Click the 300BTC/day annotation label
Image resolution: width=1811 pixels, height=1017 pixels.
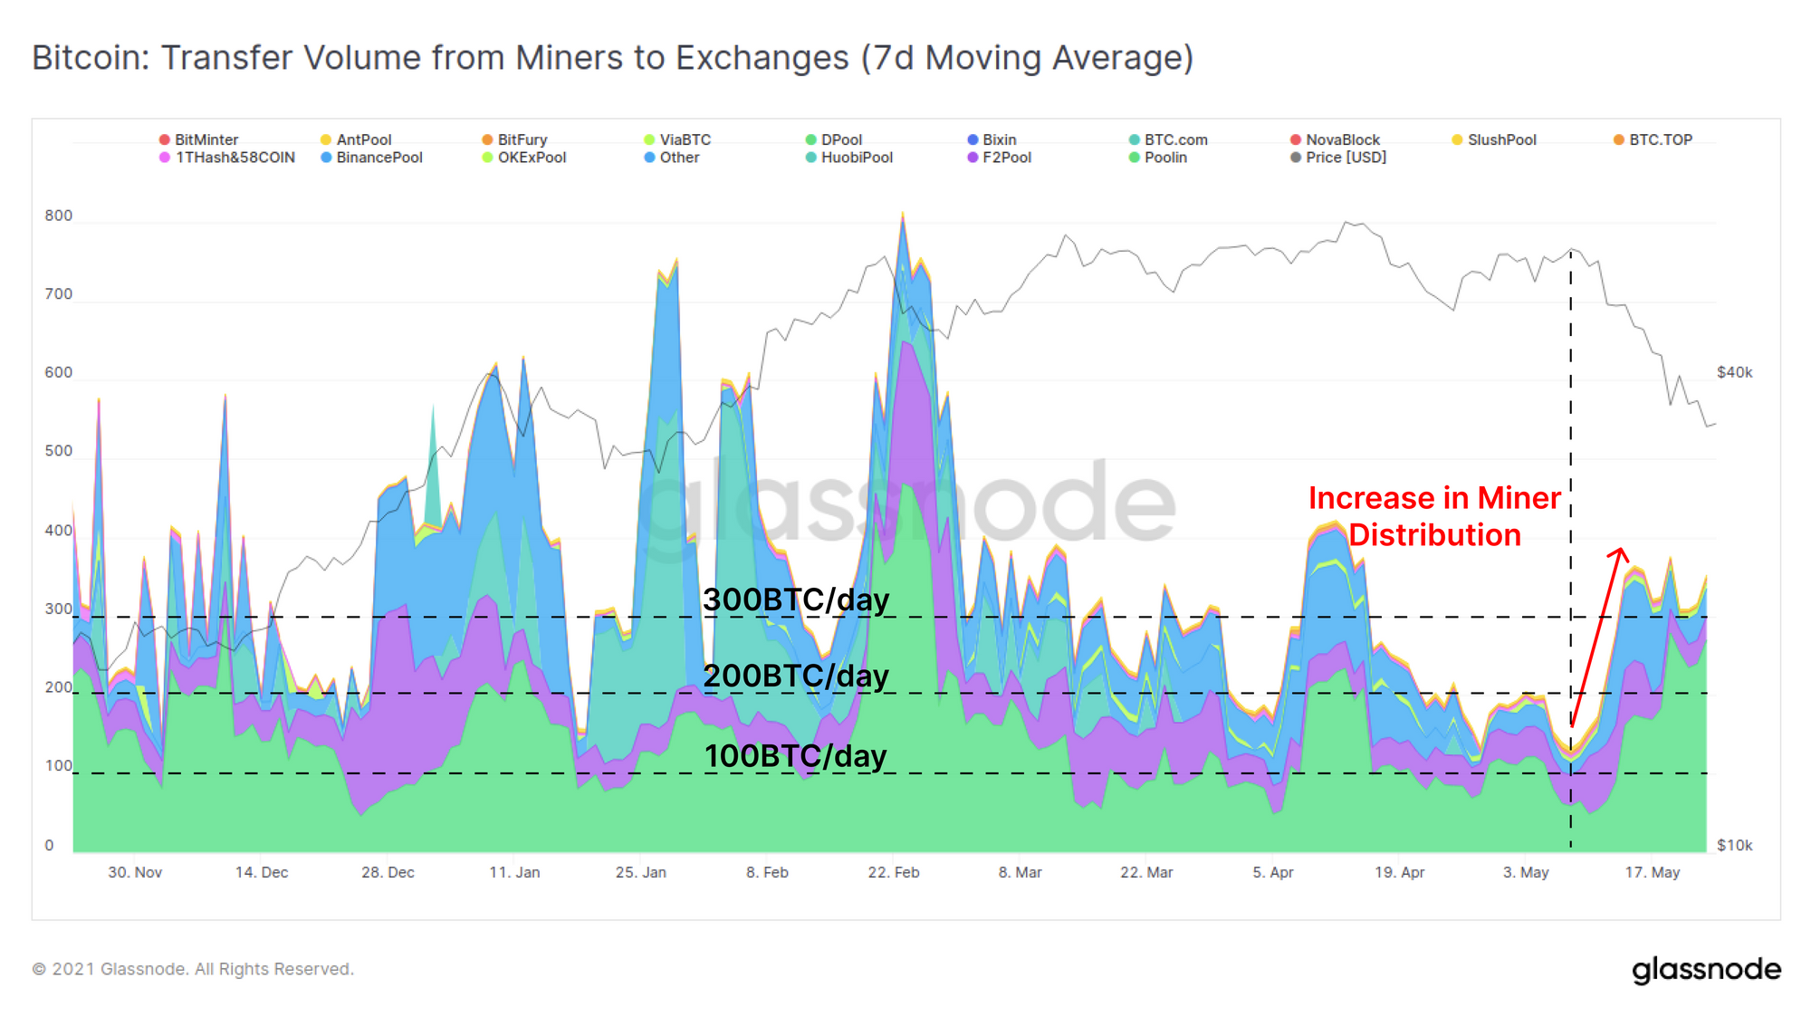click(x=796, y=600)
